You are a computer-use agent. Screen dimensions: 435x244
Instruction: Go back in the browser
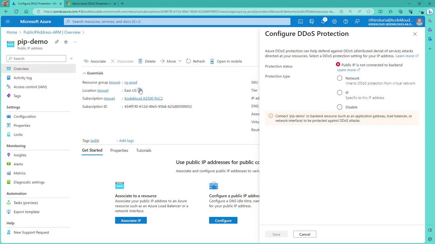6,12
